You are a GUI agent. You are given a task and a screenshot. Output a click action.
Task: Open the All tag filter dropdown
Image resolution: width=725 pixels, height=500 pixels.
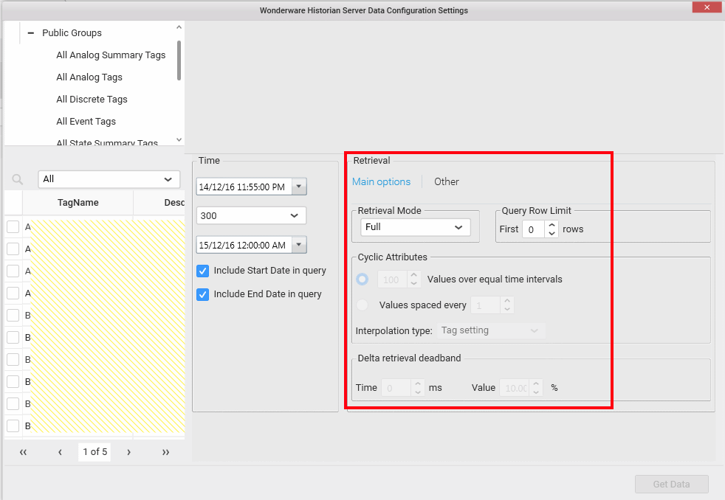109,179
